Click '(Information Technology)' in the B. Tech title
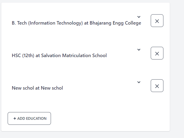This screenshot has width=184, height=138. tap(55, 23)
